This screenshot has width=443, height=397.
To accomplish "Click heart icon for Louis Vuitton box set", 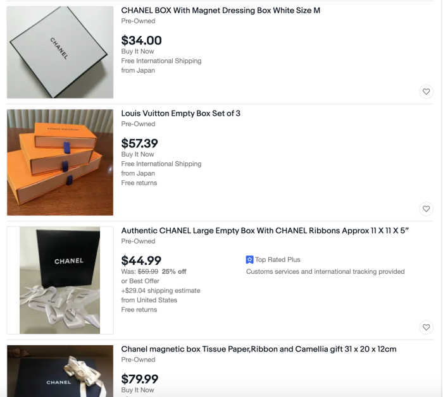I will pyautogui.click(x=426, y=209).
